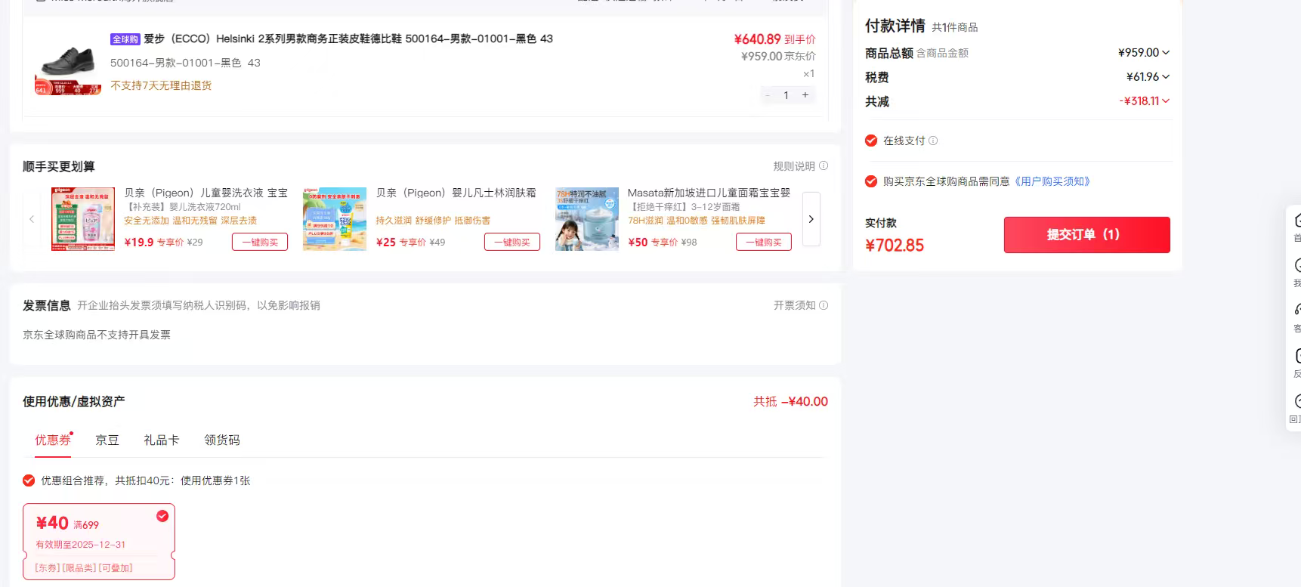Click the info icon beside 规则说明
Viewport: 1301px width, 587px height.
[x=824, y=166]
